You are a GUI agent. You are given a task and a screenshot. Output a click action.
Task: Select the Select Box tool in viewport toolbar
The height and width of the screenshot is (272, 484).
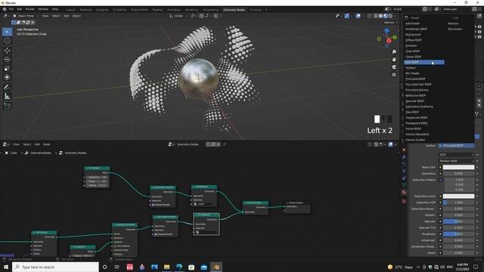coord(7,32)
